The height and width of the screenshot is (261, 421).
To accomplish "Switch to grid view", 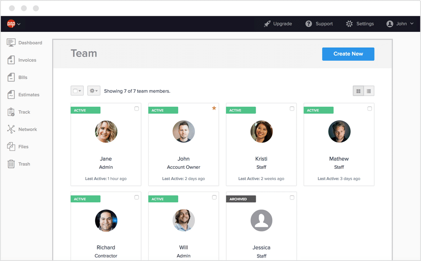I will [358, 91].
